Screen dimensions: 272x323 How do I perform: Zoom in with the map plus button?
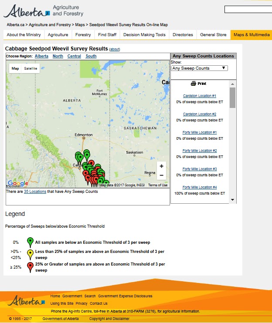tap(161, 166)
